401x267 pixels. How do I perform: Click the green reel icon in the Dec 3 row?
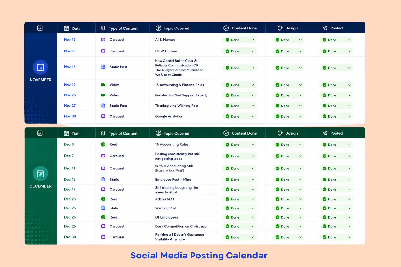(x=103, y=144)
